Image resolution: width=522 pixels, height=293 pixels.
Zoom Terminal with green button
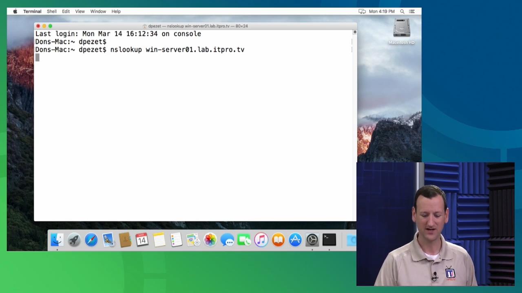(51, 26)
